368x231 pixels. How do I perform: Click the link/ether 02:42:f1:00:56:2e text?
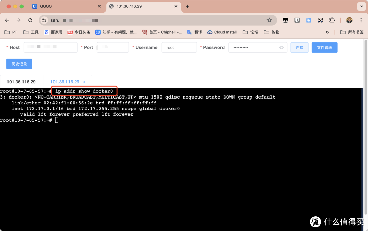coord(52,103)
